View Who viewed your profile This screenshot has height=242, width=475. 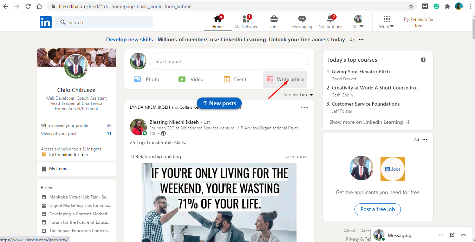point(76,126)
